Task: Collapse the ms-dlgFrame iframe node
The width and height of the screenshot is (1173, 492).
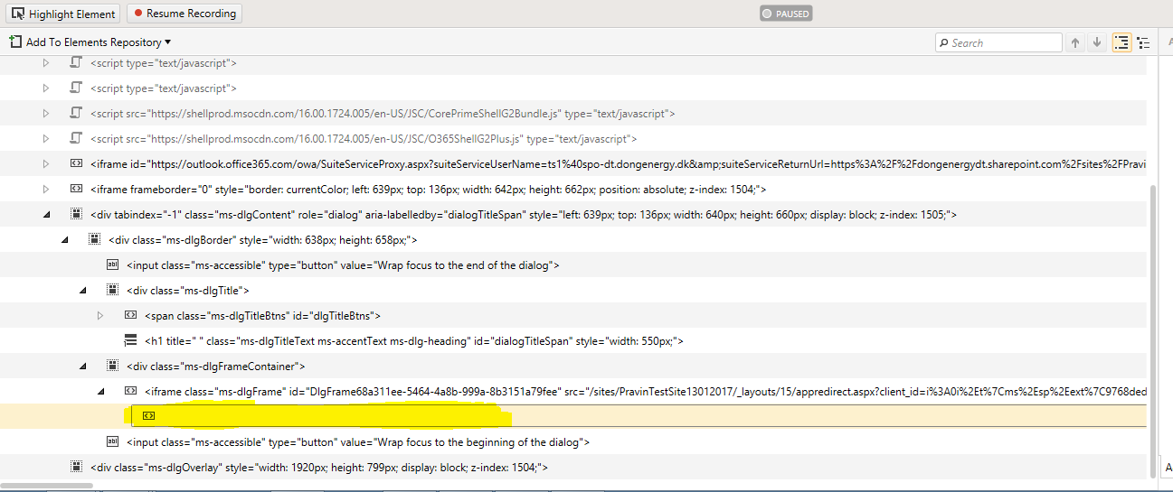Action: tap(100, 392)
